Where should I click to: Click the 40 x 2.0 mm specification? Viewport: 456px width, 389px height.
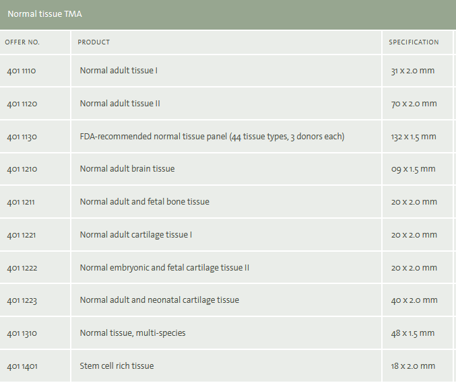414,300
